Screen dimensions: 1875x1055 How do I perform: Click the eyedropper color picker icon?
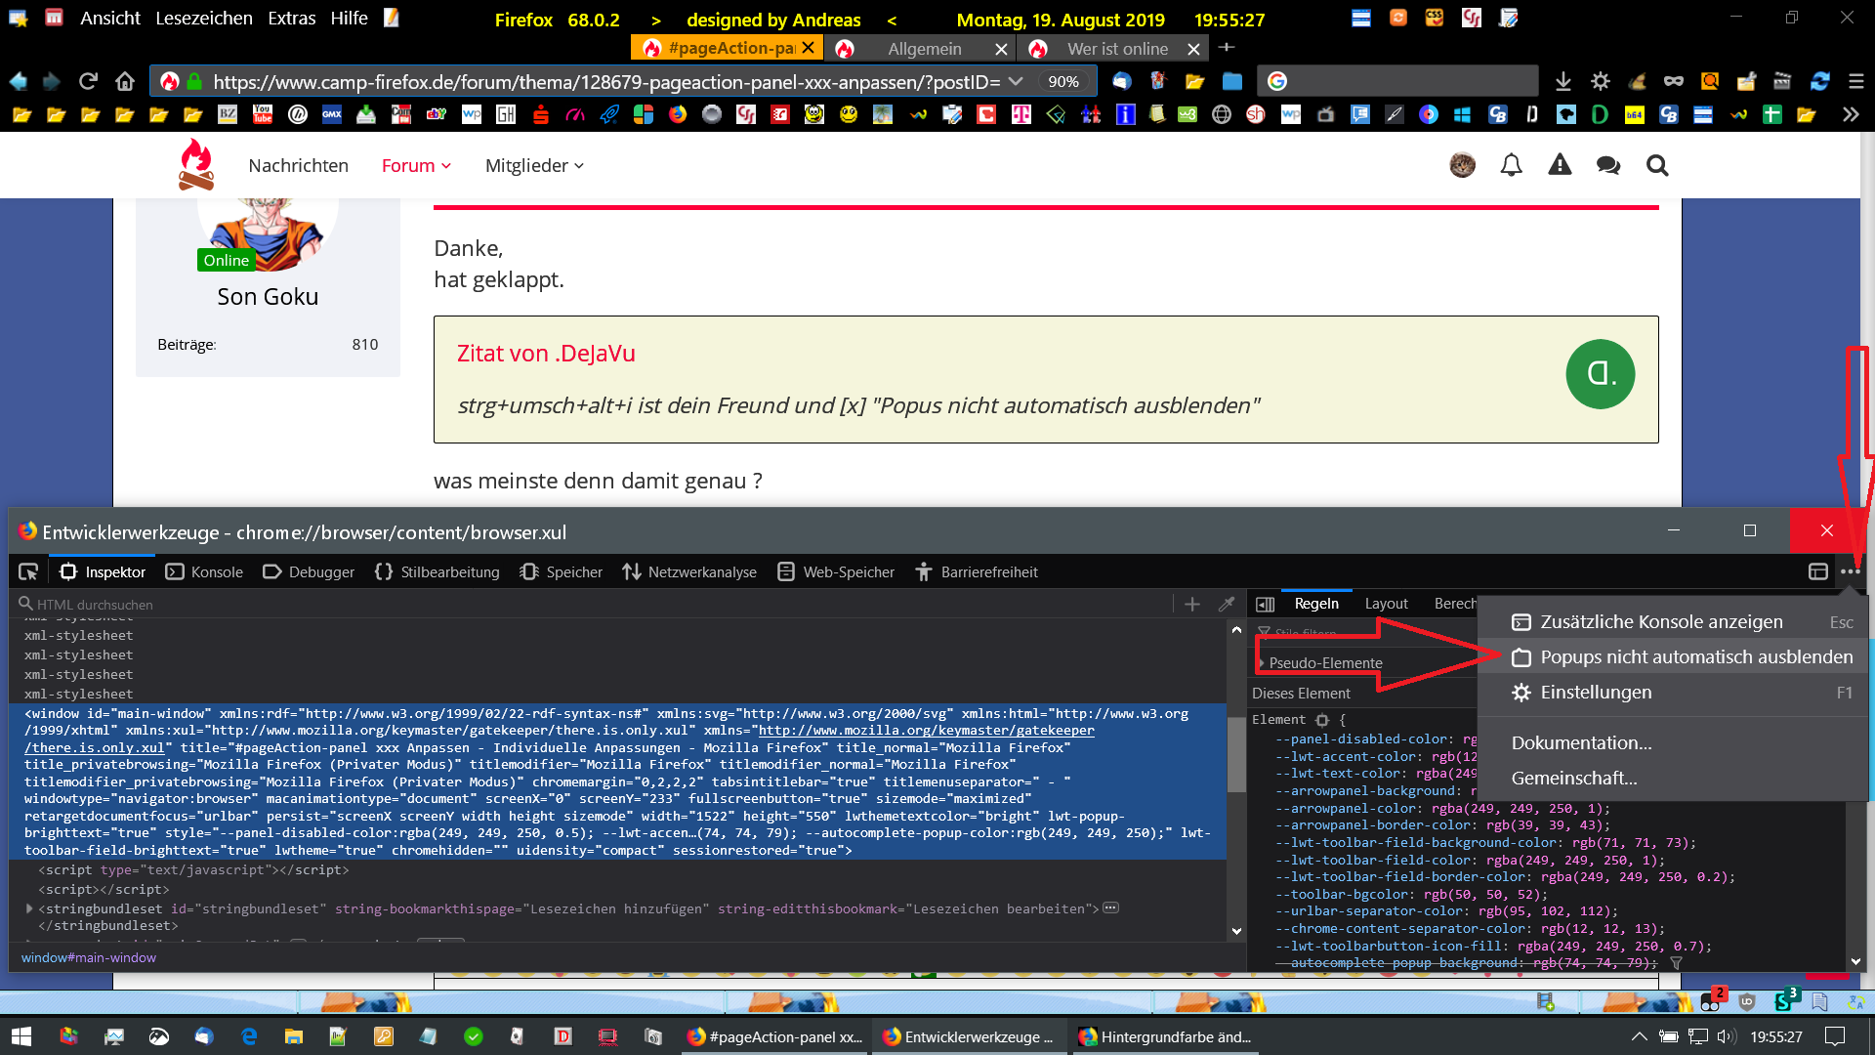(x=1227, y=605)
